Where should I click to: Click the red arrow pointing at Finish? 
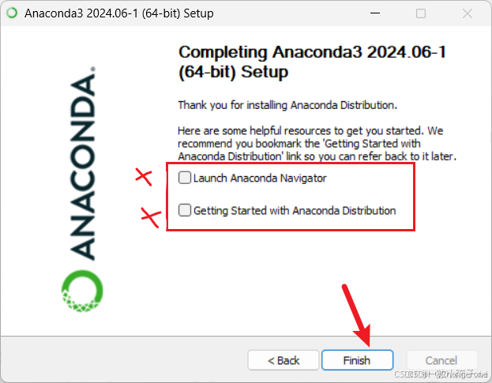[x=357, y=315]
